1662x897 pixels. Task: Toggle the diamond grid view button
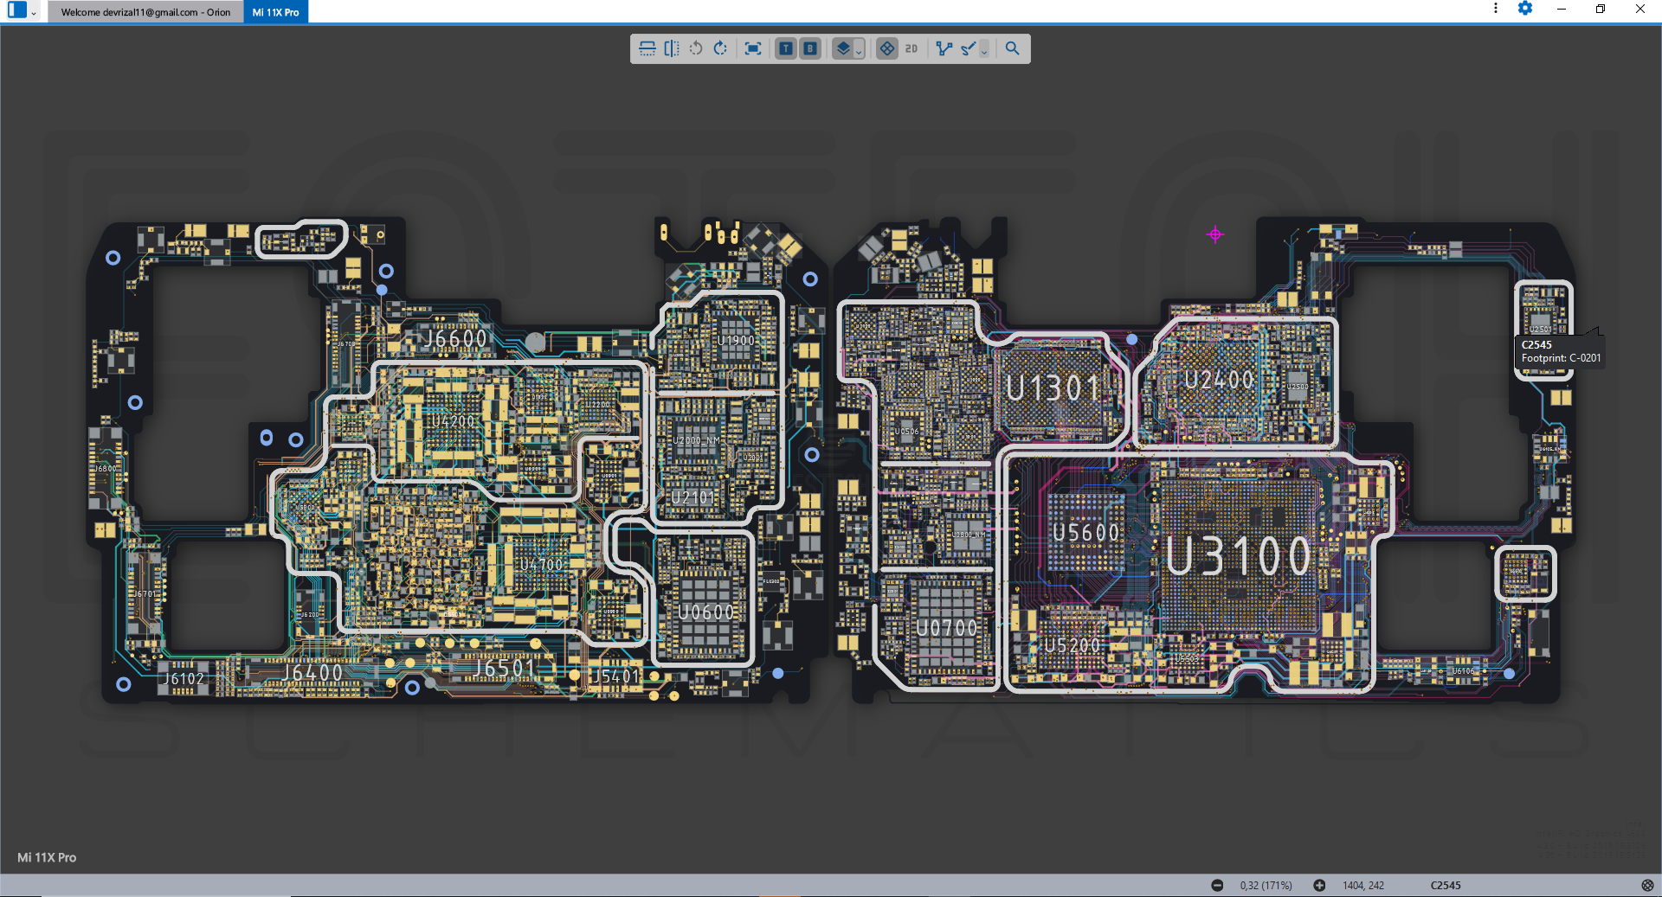[887, 48]
